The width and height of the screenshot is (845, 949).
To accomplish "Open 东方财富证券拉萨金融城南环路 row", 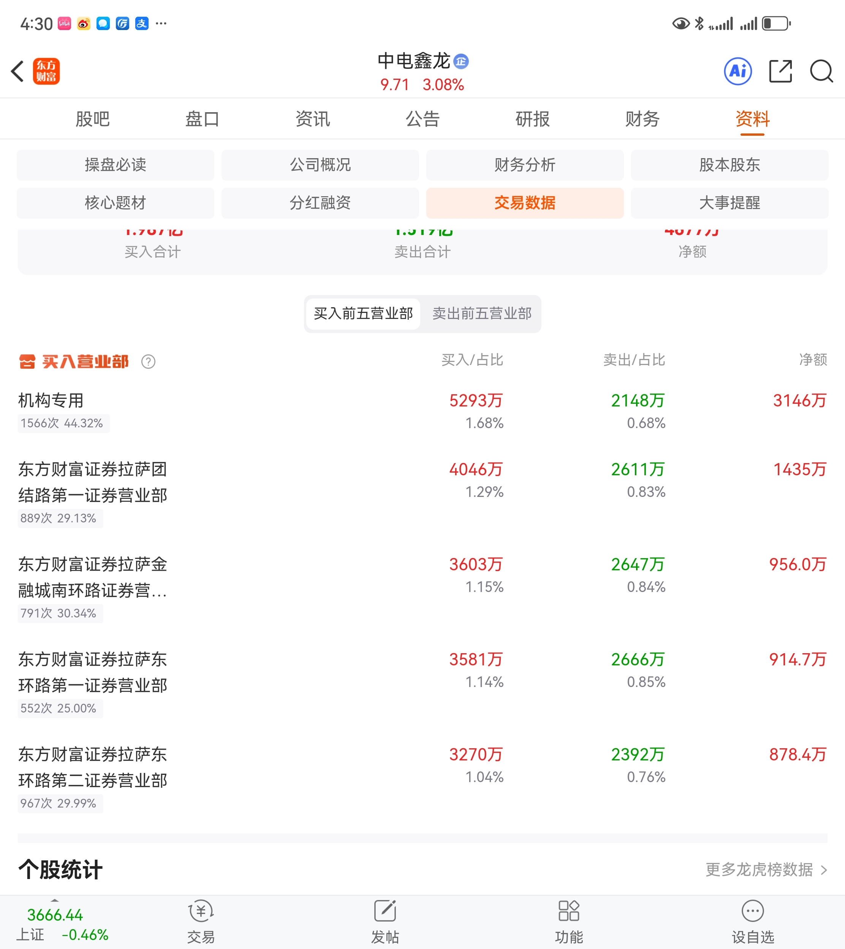I will [422, 589].
